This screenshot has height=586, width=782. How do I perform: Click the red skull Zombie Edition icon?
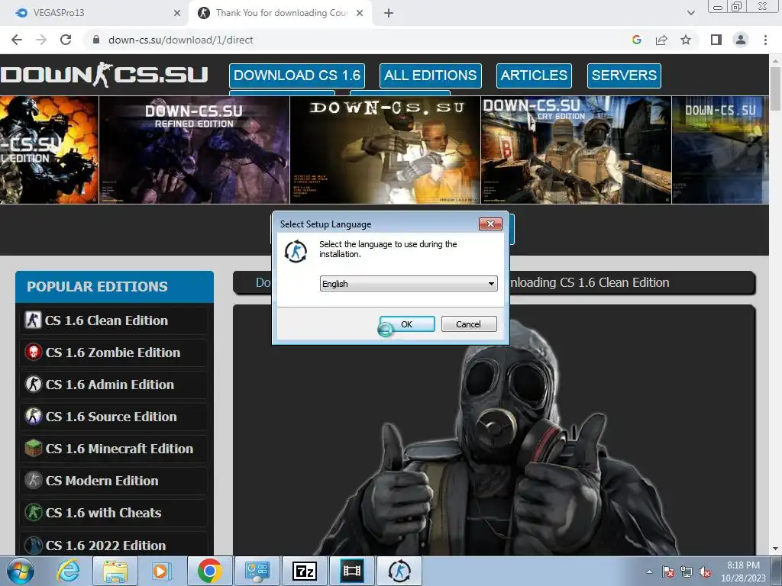[x=34, y=353]
